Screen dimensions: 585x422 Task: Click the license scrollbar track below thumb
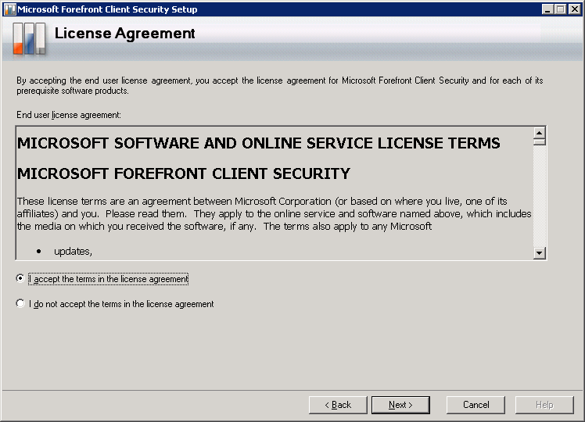point(539,196)
